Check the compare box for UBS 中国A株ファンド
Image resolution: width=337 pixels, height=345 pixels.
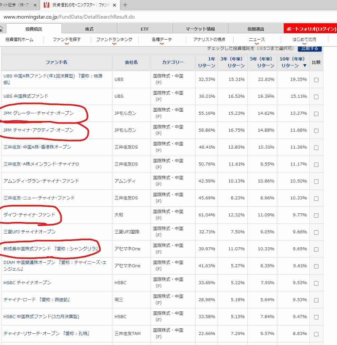(x=316, y=80)
